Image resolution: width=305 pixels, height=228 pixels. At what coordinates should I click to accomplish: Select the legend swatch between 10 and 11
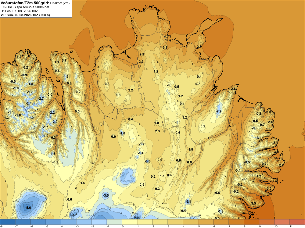282,222
